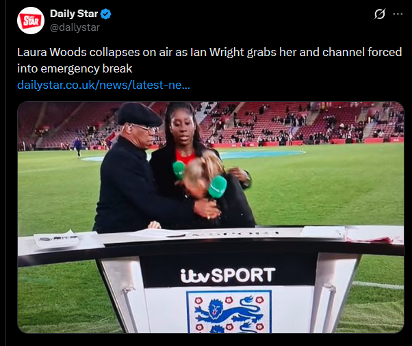412x346 pixels.
Task: Open Grok explain post icon
Action: tap(380, 14)
